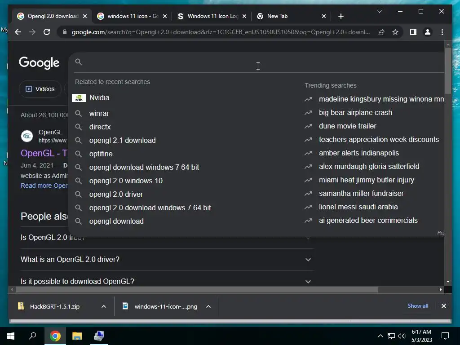460x345 pixels.
Task: Click the search magnifier icon in search box
Action: (78, 62)
